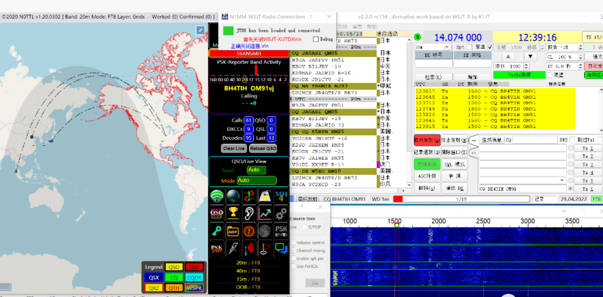Click the white ear listening icon
The image size is (603, 297).
249,214
